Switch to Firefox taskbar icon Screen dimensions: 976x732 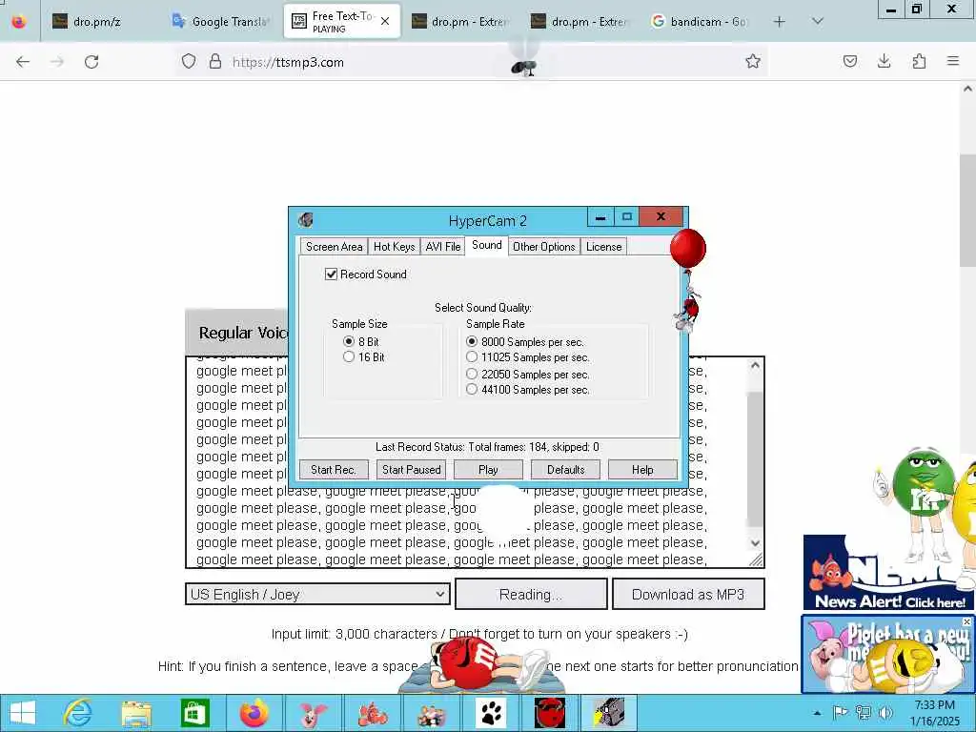click(254, 713)
